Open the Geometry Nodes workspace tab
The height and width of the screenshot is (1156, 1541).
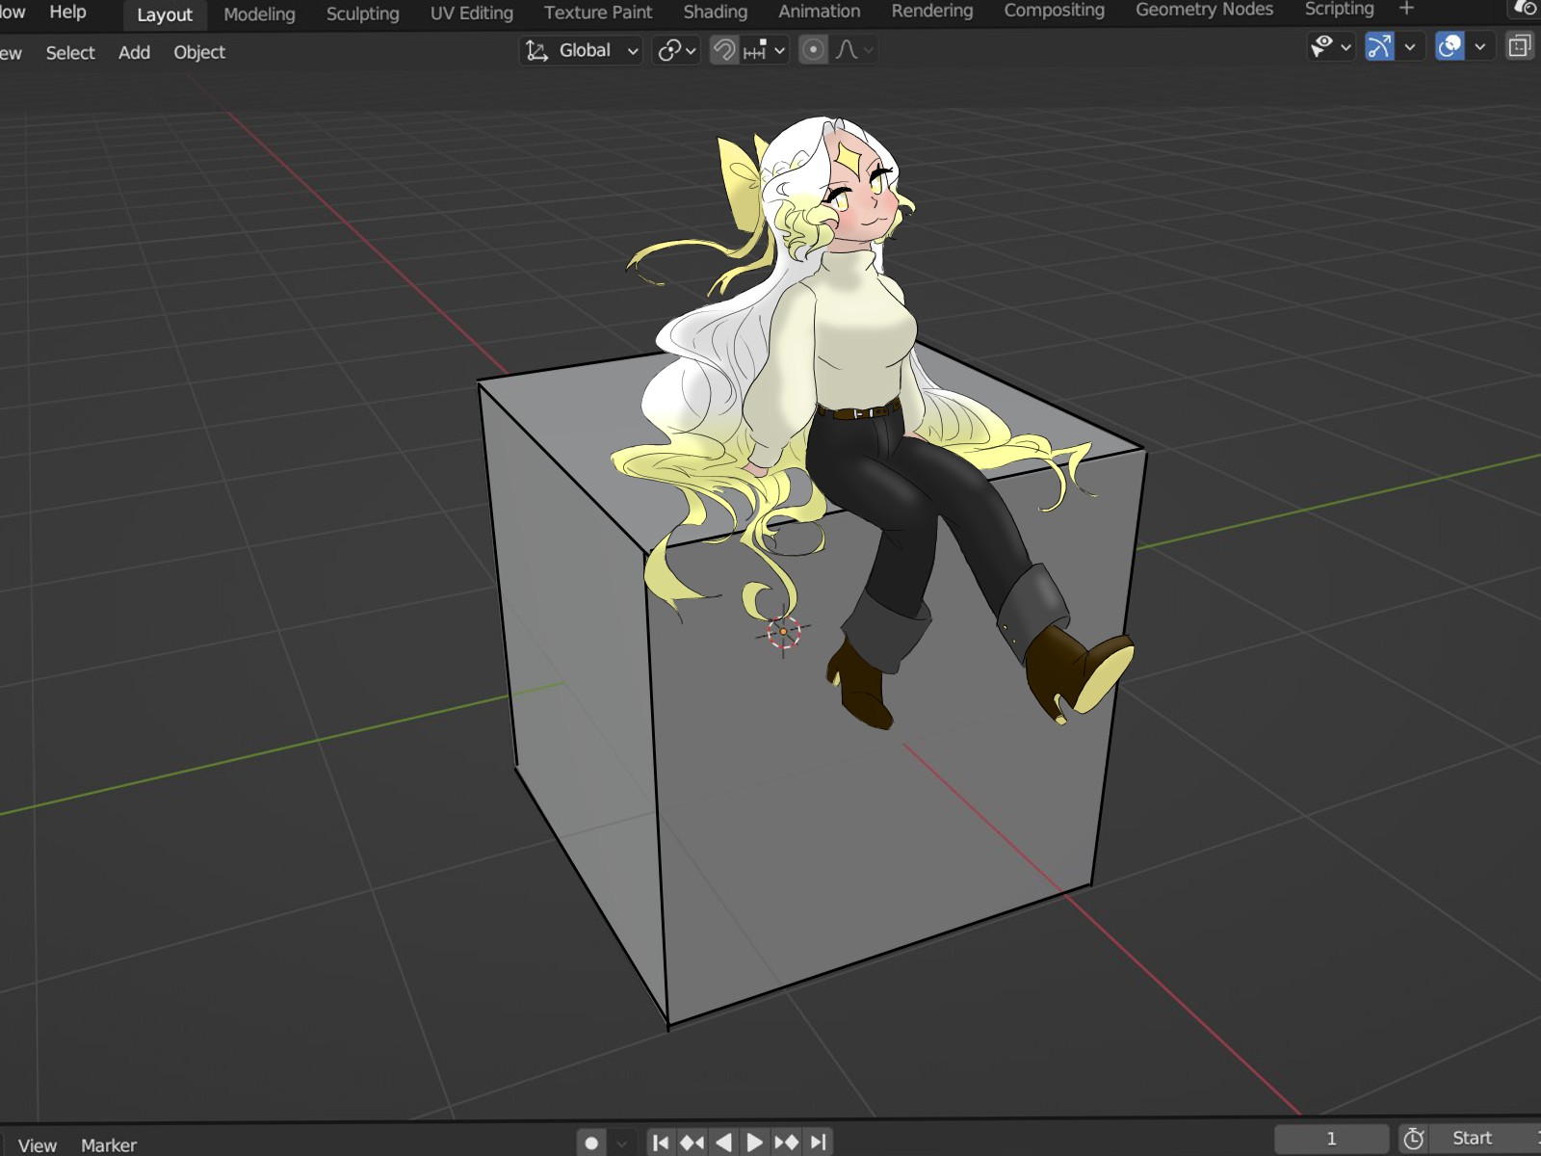1204,10
